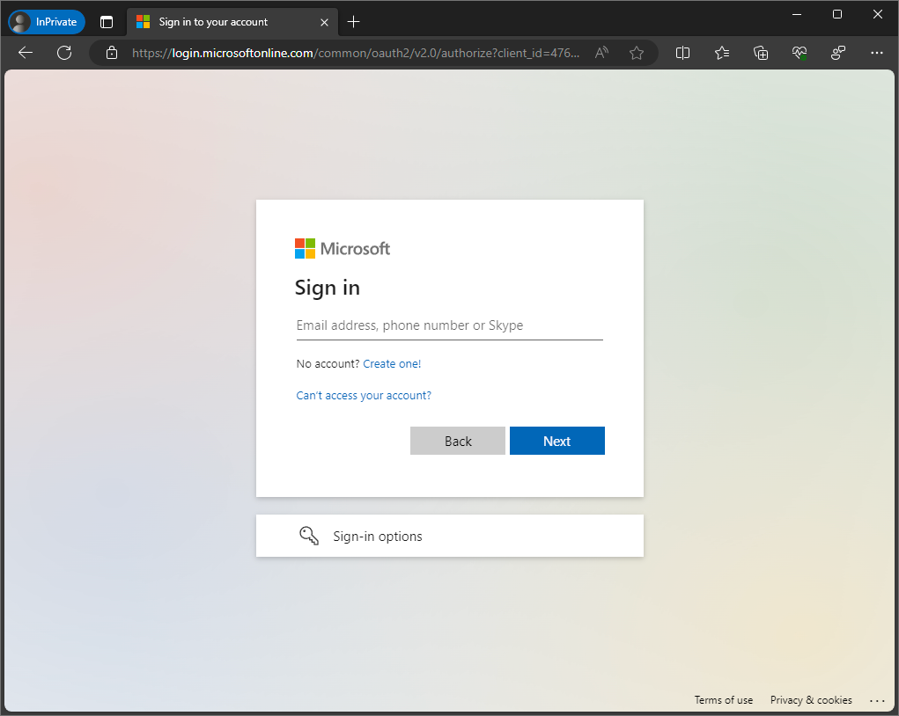Open the page footer ellipsis menu

(x=877, y=700)
